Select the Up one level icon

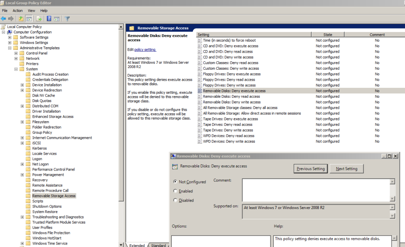[21, 18]
